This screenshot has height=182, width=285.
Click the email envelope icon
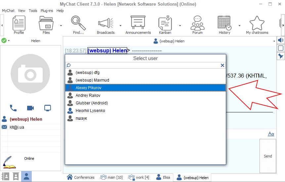4,127
